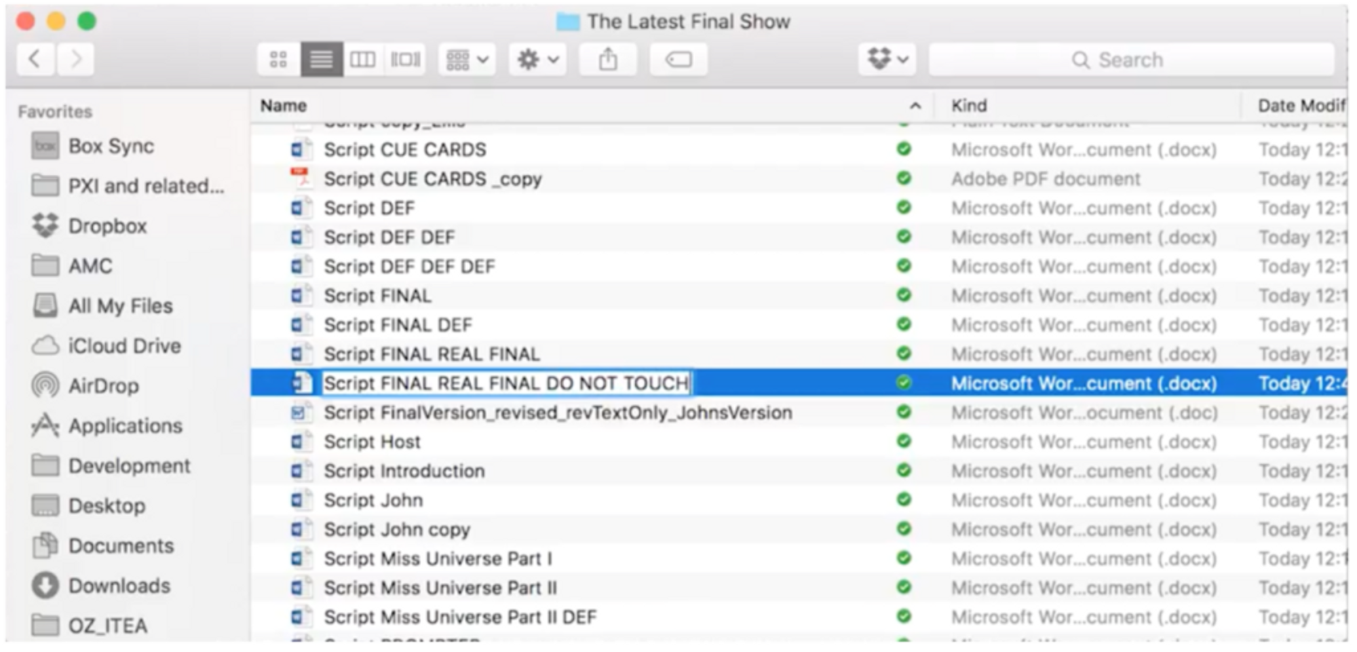
Task: Open iCloud Drive in the sidebar
Action: 107,346
